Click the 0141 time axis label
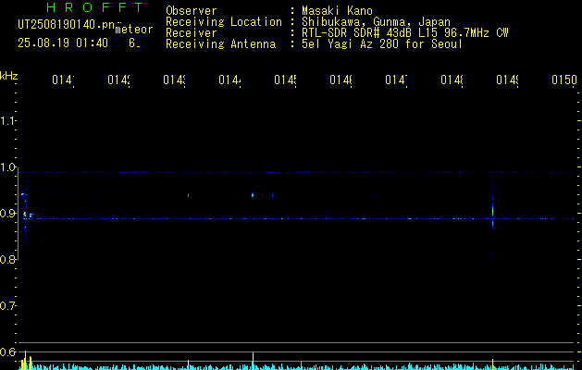Image resolution: width=582 pixels, height=370 pixels. 63,80
